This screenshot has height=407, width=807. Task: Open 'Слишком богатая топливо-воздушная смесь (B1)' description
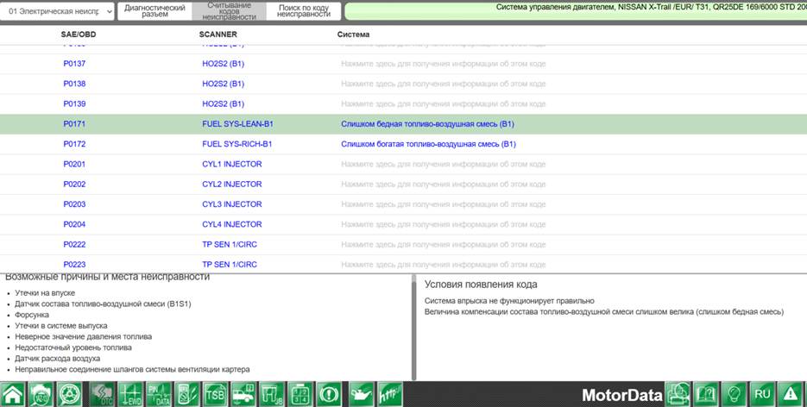(x=429, y=144)
